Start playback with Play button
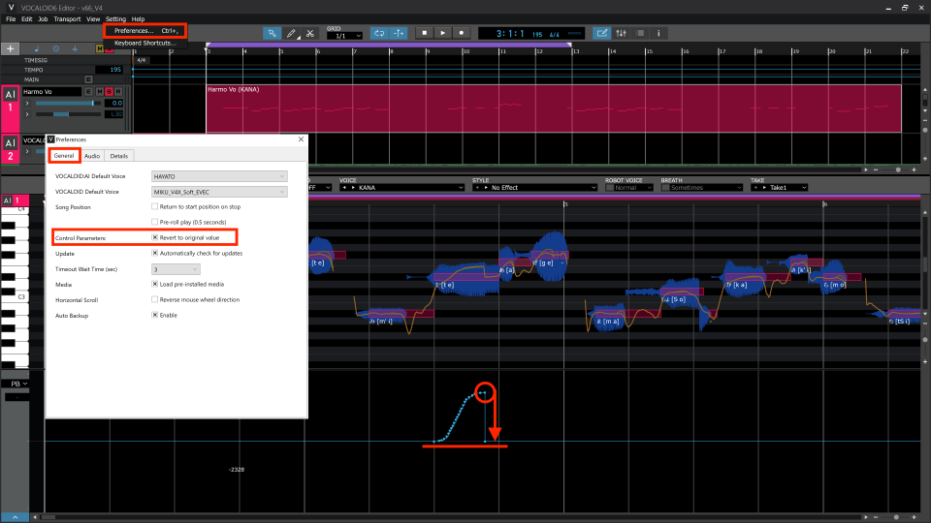 443,33
